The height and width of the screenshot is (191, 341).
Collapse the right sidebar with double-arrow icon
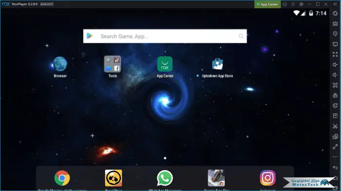335,4
